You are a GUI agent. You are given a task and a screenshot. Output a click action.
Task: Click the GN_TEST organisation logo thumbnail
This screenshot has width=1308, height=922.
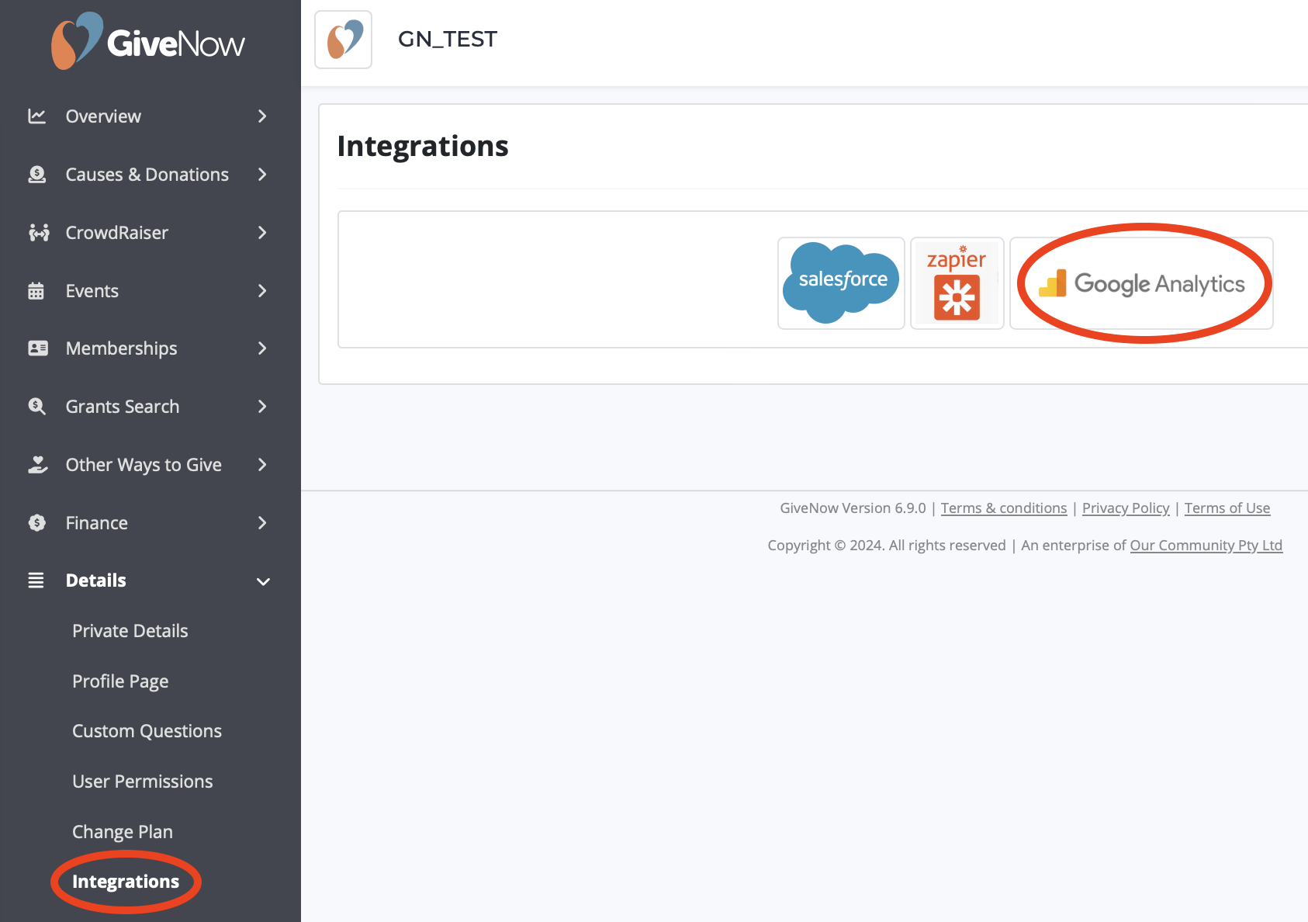click(343, 40)
